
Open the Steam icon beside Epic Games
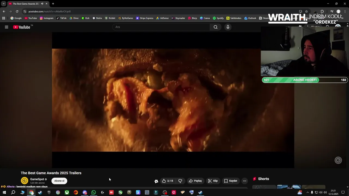(40, 192)
